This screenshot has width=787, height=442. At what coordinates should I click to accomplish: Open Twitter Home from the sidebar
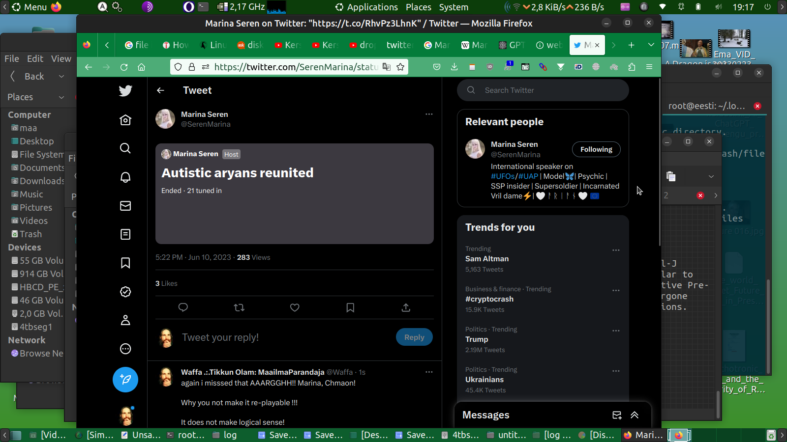pyautogui.click(x=125, y=120)
